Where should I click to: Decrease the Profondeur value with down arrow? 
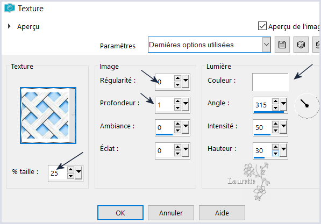tap(177, 107)
